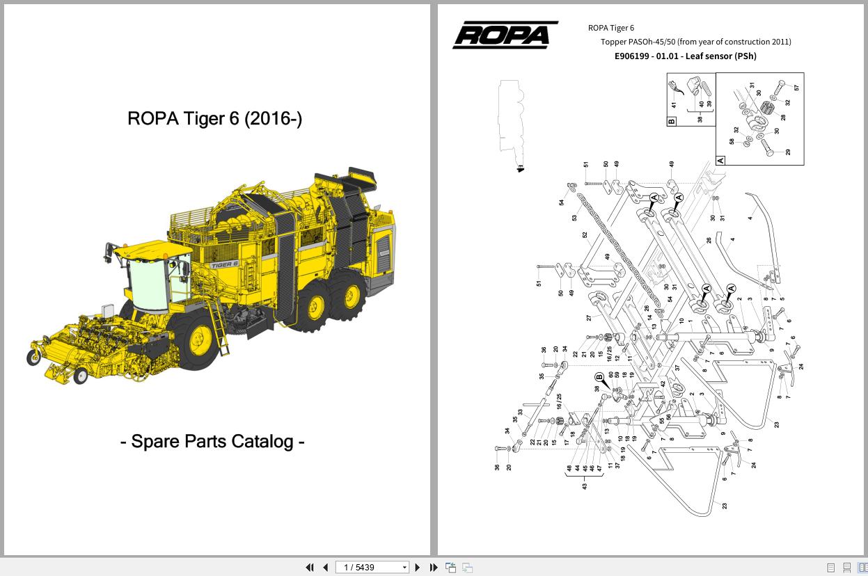This screenshot has width=868, height=576.
Task: Click the ROPA Tiger 6 (2016-) title
Action: tap(215, 118)
